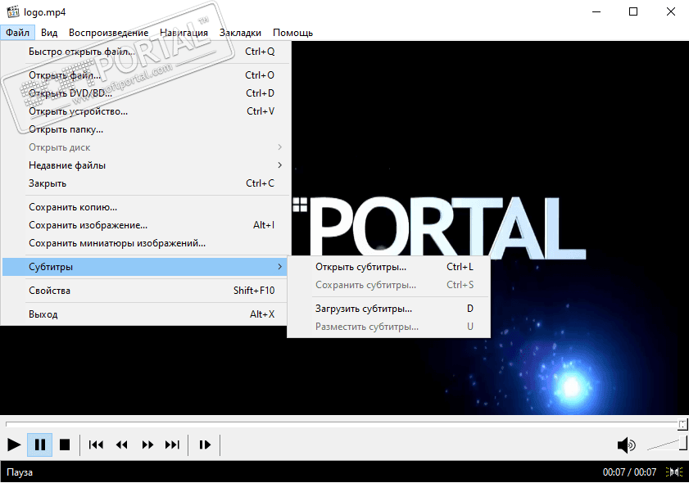This screenshot has width=689, height=483.
Task: Choose Загрузить субтитры... in submenu
Action: point(388,309)
